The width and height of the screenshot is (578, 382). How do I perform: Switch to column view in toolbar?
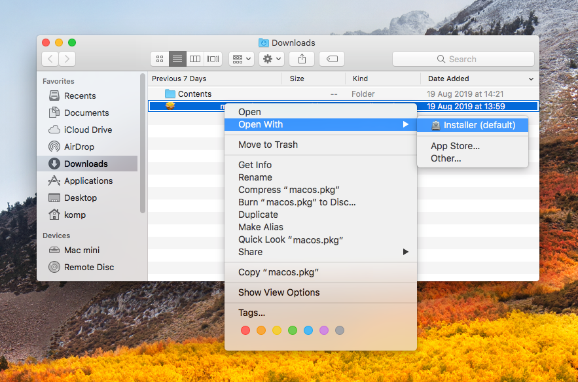click(x=195, y=59)
